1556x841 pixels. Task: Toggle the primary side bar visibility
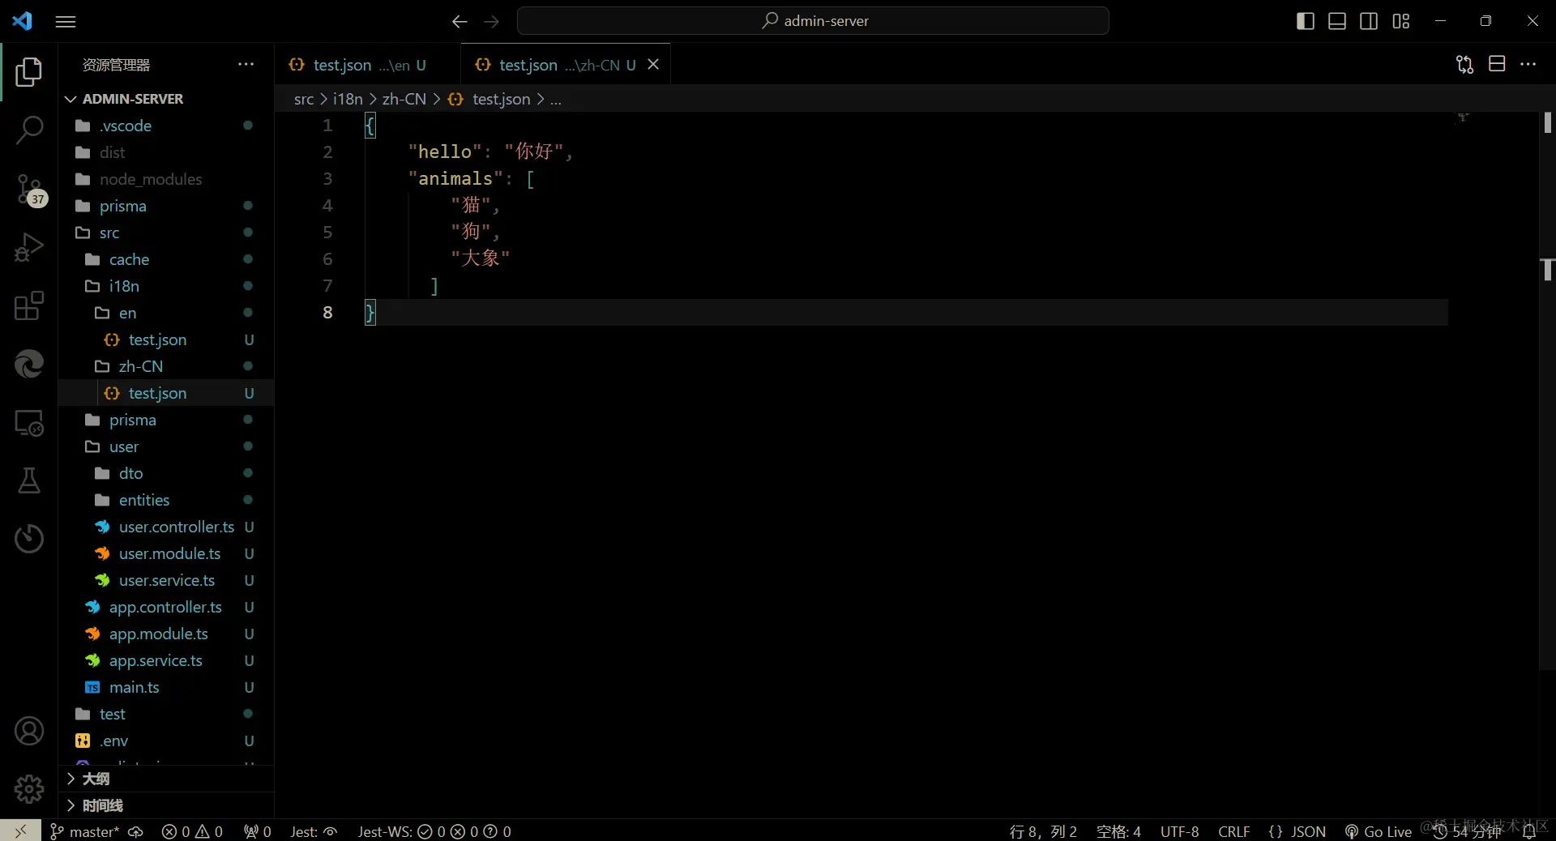click(x=1306, y=21)
